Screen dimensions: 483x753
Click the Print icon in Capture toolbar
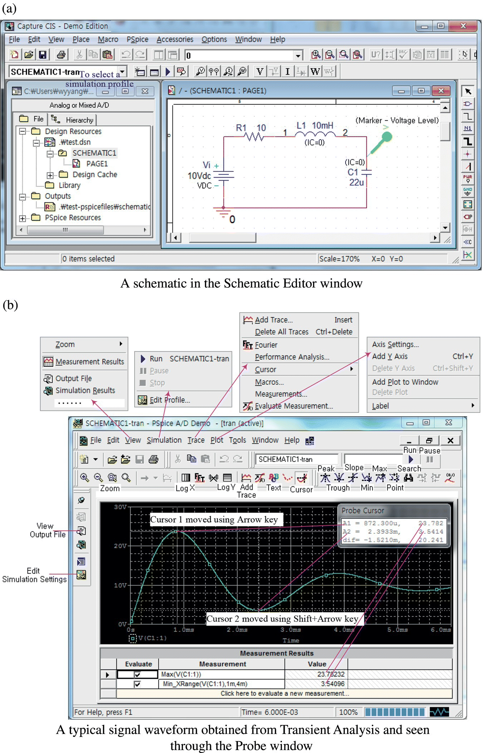tap(61, 55)
